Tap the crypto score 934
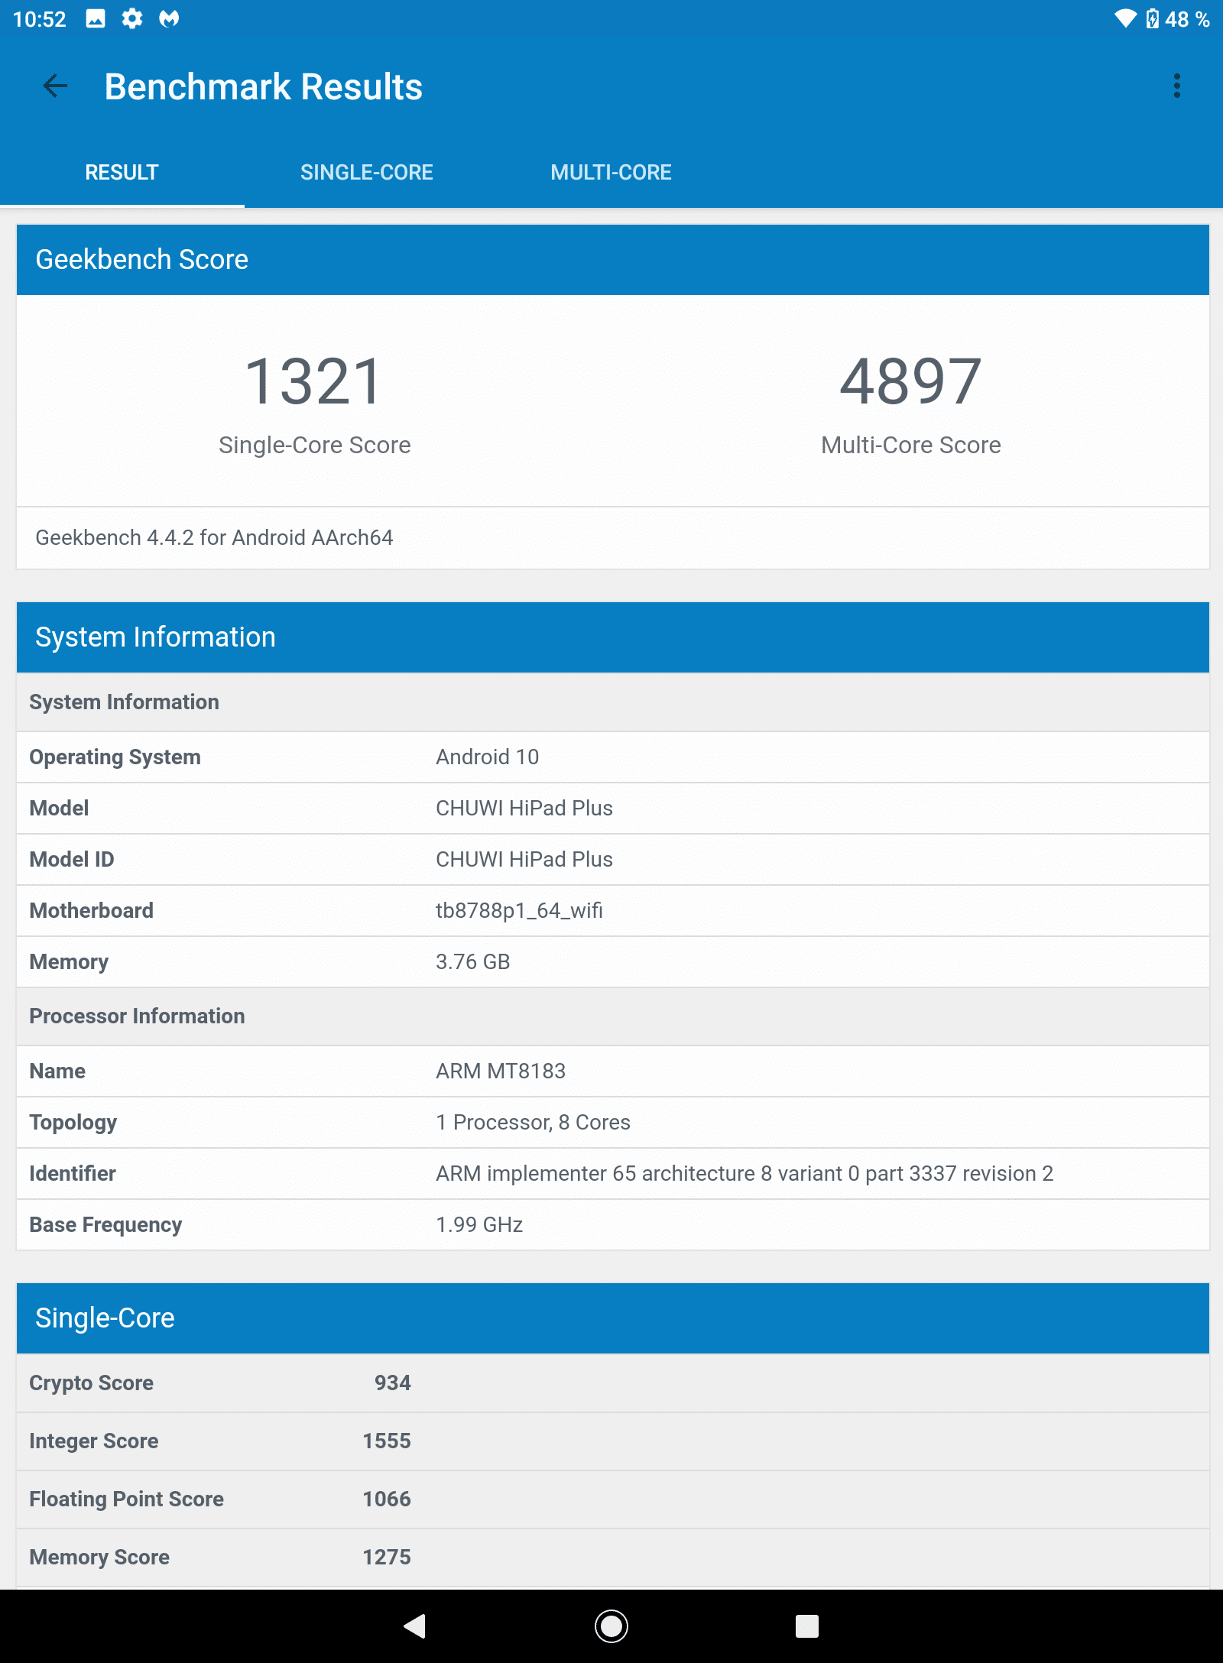 point(393,1383)
